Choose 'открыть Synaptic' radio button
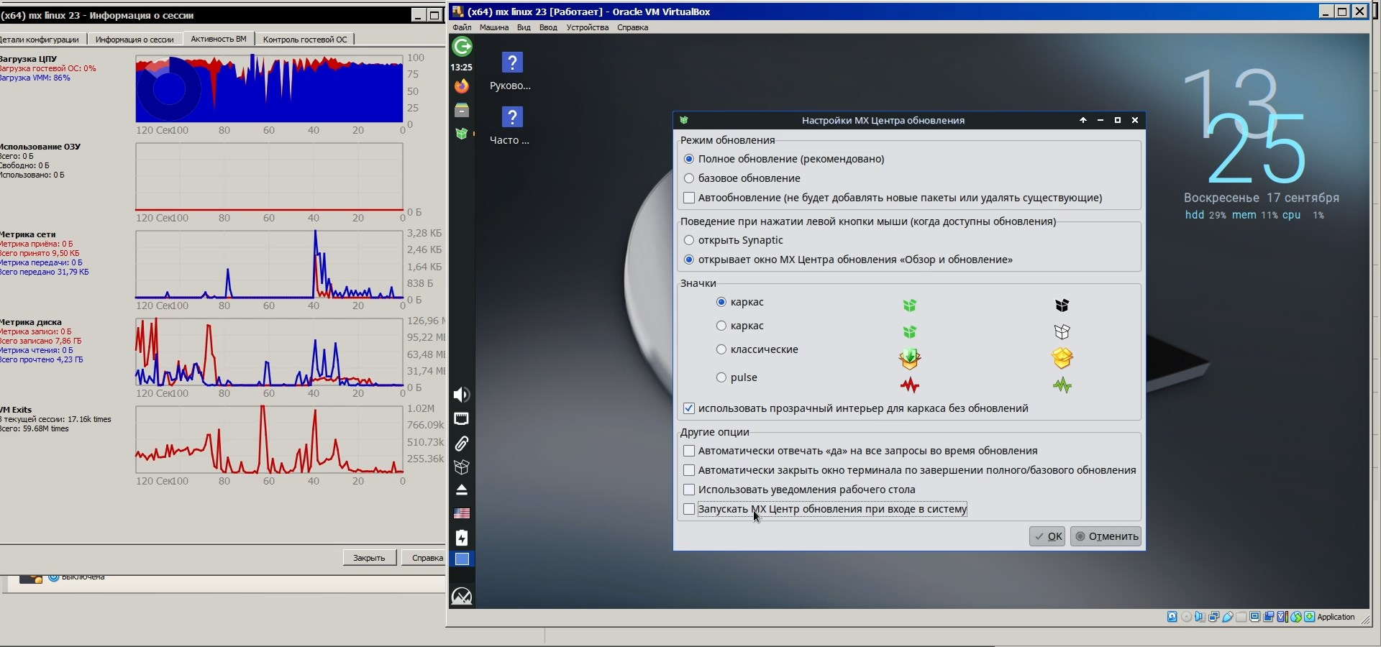 (x=689, y=240)
